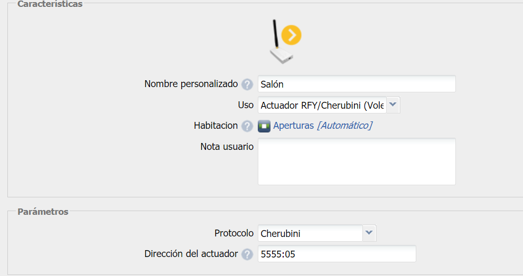Click the Actuador RFY/Cherubini selection box
The width and height of the screenshot is (523, 276).
(322, 105)
